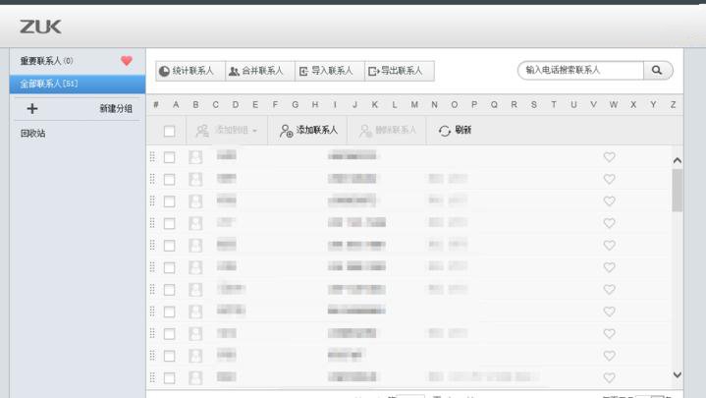Click the ZUK logo
This screenshot has height=398, width=706.
(40, 28)
